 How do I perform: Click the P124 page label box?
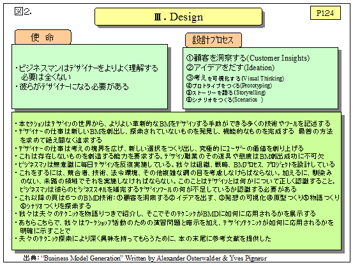coord(325,13)
